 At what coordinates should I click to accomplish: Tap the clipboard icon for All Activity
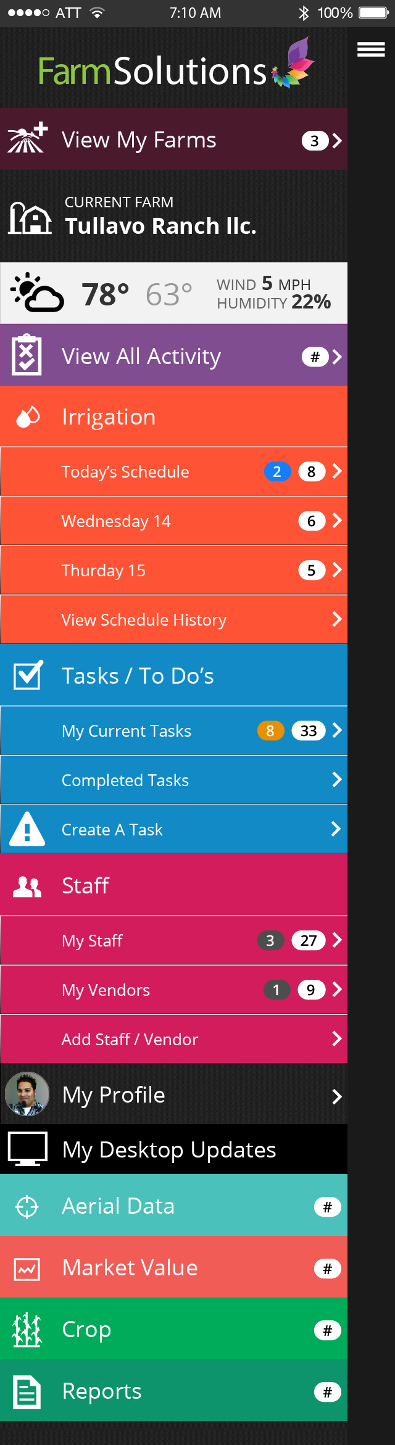pos(27,355)
